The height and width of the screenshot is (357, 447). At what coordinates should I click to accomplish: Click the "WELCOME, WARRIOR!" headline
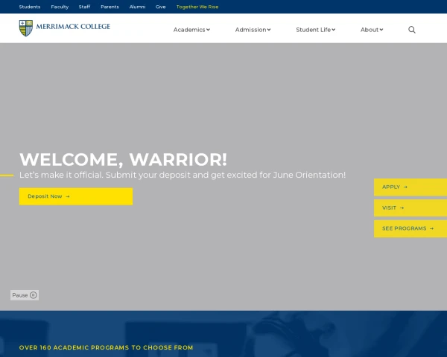[123, 159]
